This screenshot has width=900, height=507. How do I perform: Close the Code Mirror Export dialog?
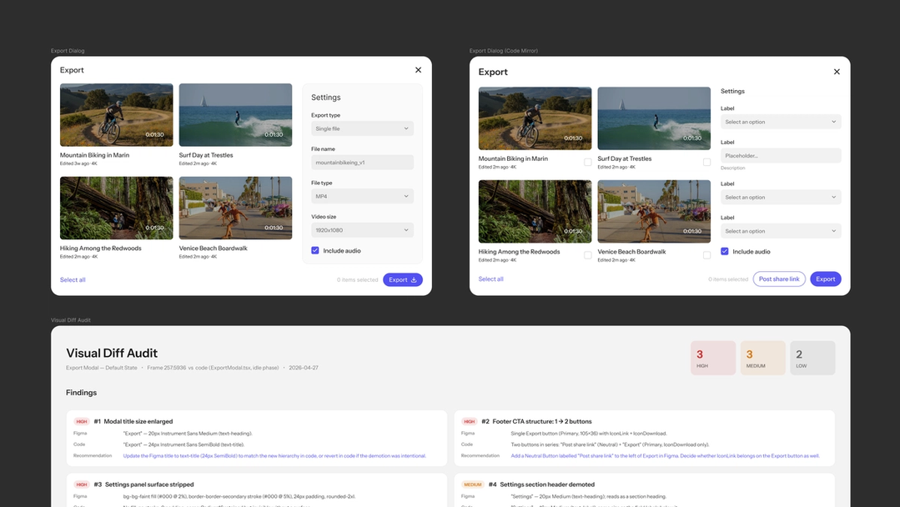837,72
